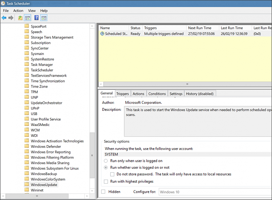The width and height of the screenshot is (272, 200).
Task: Click tree pane scroll-down arrow
Action: click(92, 191)
